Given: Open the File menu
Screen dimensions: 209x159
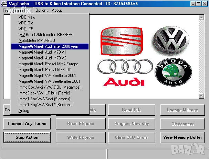Looking at the screenshot, I should (6, 10).
